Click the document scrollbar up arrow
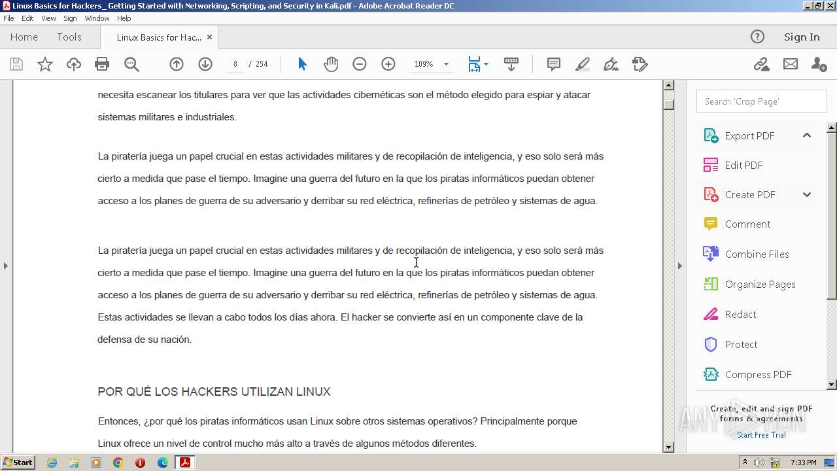 click(x=668, y=85)
